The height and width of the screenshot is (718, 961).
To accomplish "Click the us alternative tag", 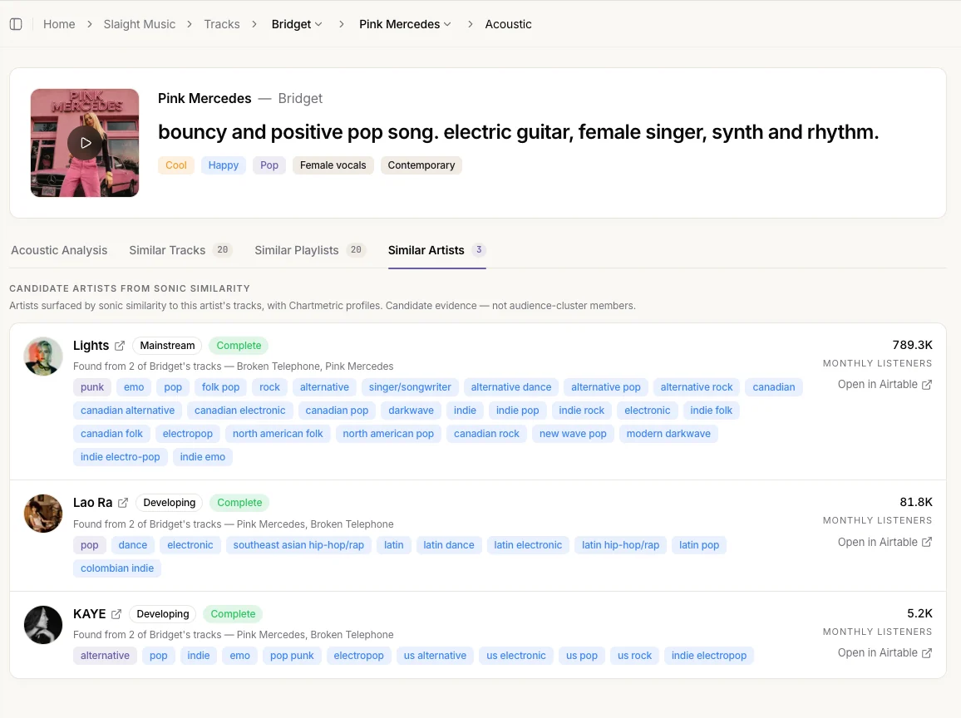I will tap(435, 656).
